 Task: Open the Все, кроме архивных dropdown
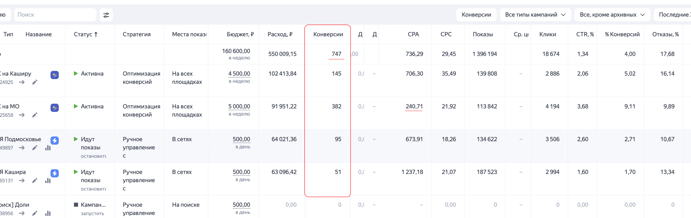pyautogui.click(x=612, y=15)
